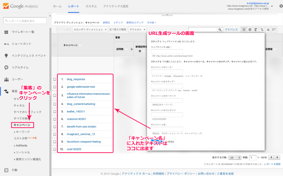Viewport: 283px width, 176px height.
Task: Check the box for blog_contentmarketing
Action: point(55,104)
